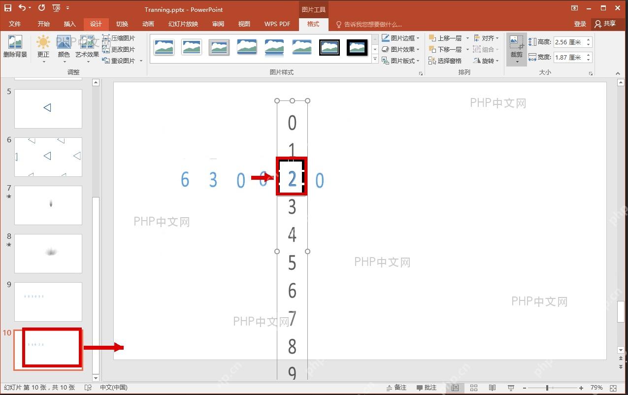This screenshot has width=628, height=395.
Task: Toggle 备注 (Notes) pane in status bar
Action: [x=396, y=388]
